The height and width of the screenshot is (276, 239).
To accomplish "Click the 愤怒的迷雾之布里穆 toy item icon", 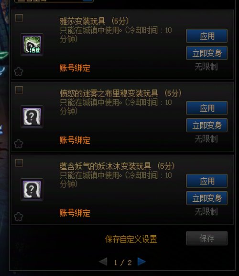I will click(32, 117).
